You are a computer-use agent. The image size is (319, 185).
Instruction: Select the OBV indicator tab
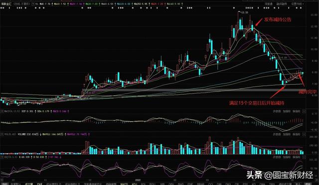171,184
